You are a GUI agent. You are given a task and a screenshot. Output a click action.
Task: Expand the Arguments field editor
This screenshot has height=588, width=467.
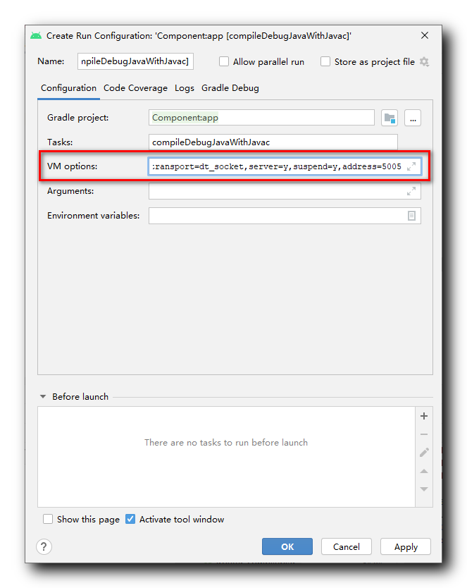point(411,191)
